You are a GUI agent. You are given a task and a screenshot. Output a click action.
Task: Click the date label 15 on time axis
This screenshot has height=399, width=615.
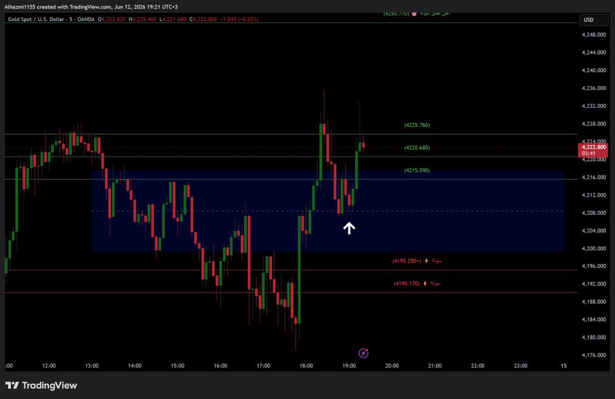pyautogui.click(x=563, y=366)
